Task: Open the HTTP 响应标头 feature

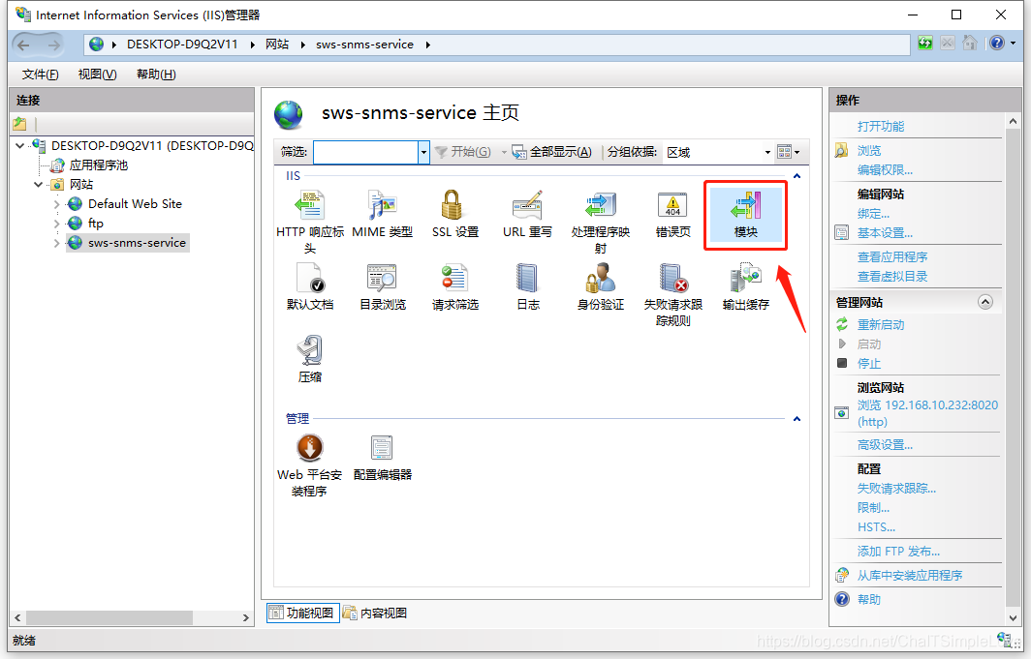Action: click(310, 222)
